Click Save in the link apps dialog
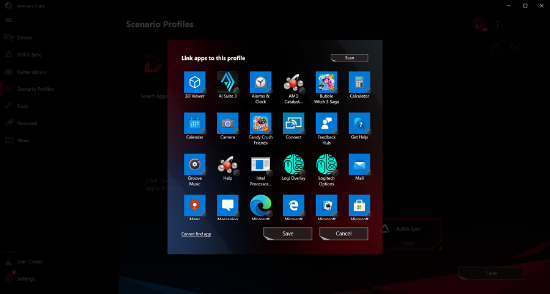The width and height of the screenshot is (550, 294). click(288, 234)
